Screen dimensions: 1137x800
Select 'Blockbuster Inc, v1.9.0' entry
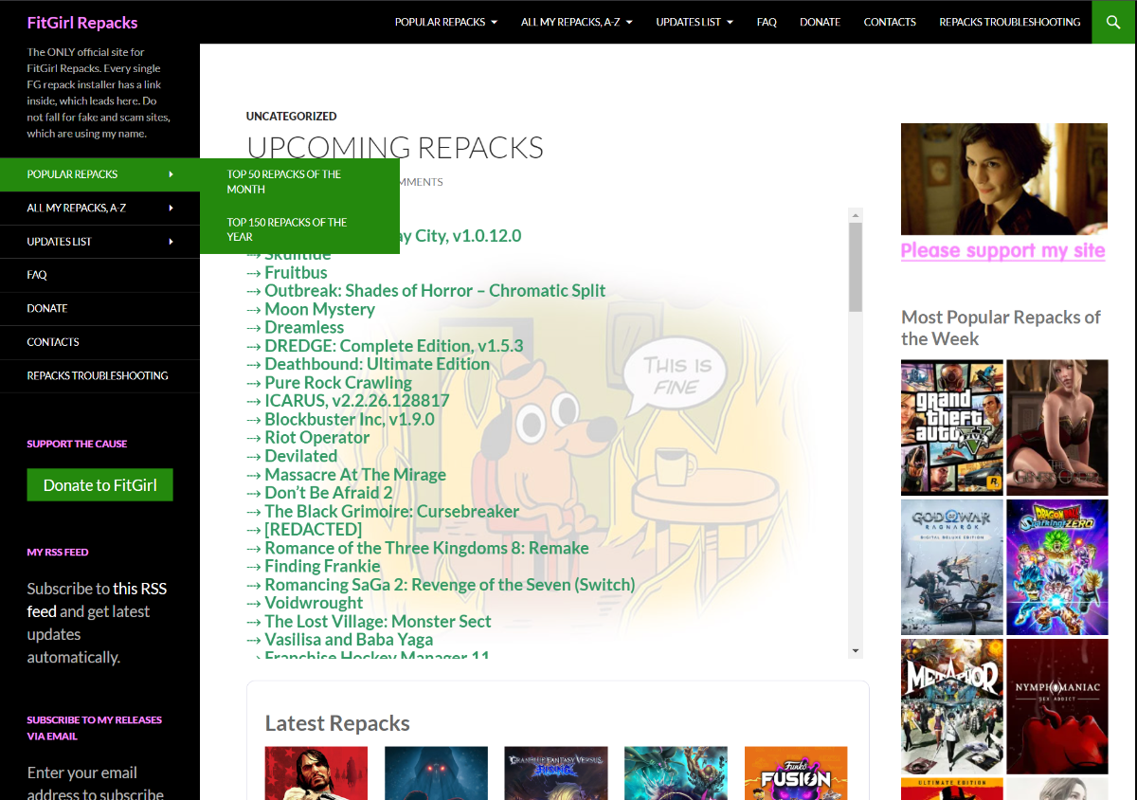(350, 419)
